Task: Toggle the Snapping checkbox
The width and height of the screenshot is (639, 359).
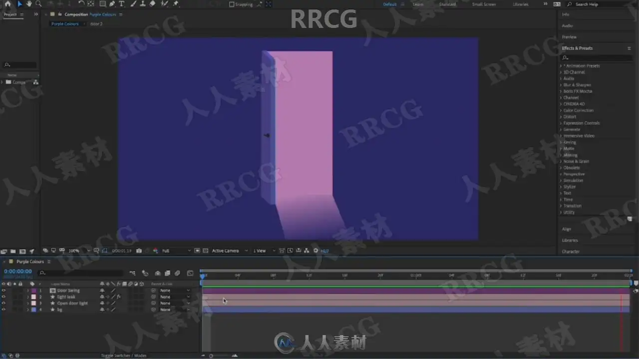Action: pos(232,4)
